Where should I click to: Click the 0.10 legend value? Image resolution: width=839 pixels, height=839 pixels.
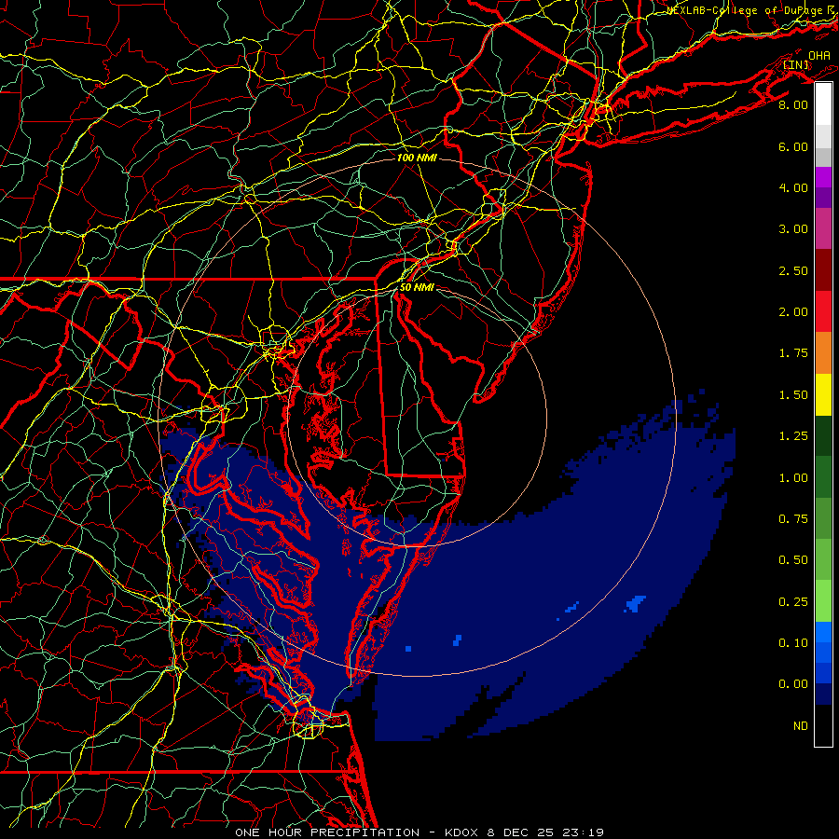click(793, 643)
